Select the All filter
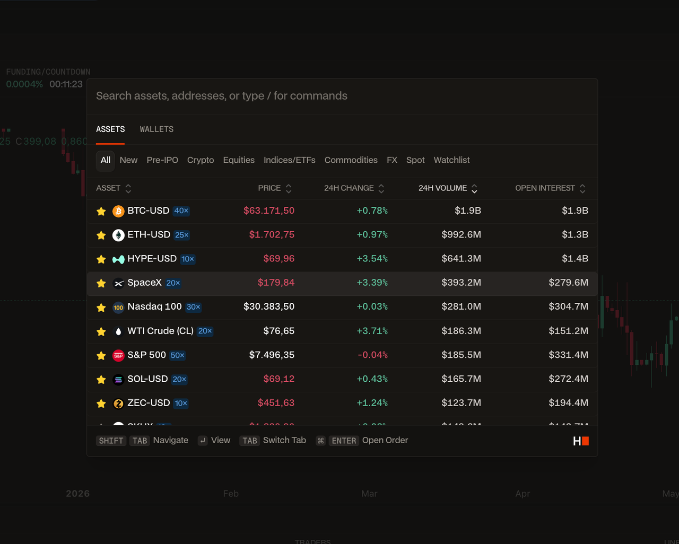Viewport: 679px width, 544px height. [x=106, y=160]
